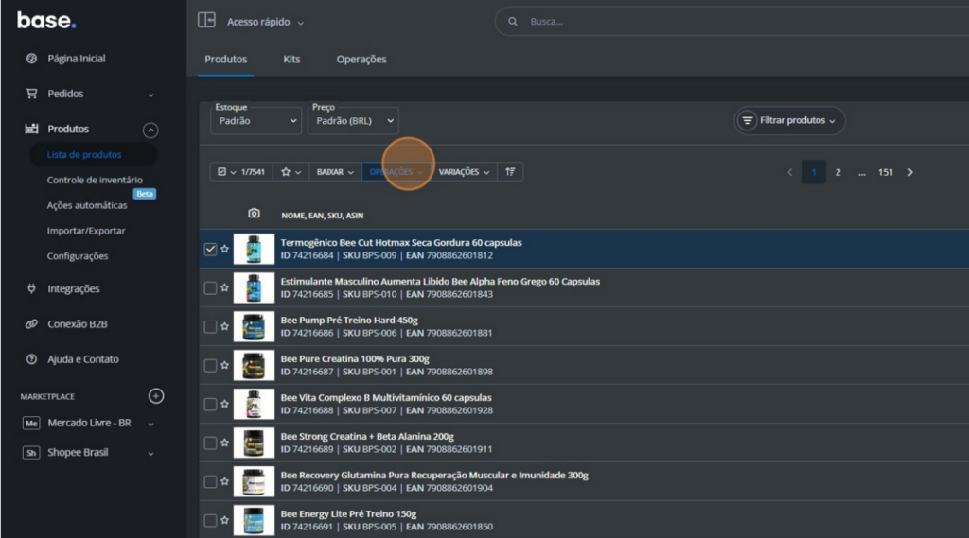Click the Filtrar produtos filter button

click(789, 121)
